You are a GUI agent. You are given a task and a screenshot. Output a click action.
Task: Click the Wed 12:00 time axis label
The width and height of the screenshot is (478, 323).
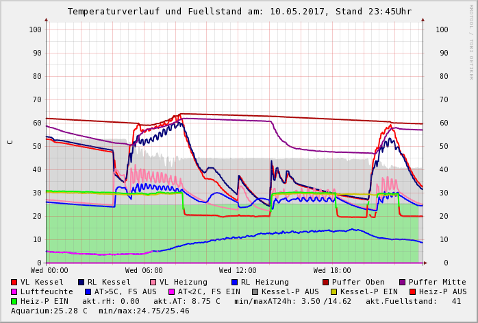pyautogui.click(x=238, y=270)
